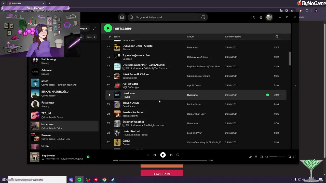The width and height of the screenshot is (326, 183).
Task: Open album link Harder Than Easy
Action: coord(196,114)
